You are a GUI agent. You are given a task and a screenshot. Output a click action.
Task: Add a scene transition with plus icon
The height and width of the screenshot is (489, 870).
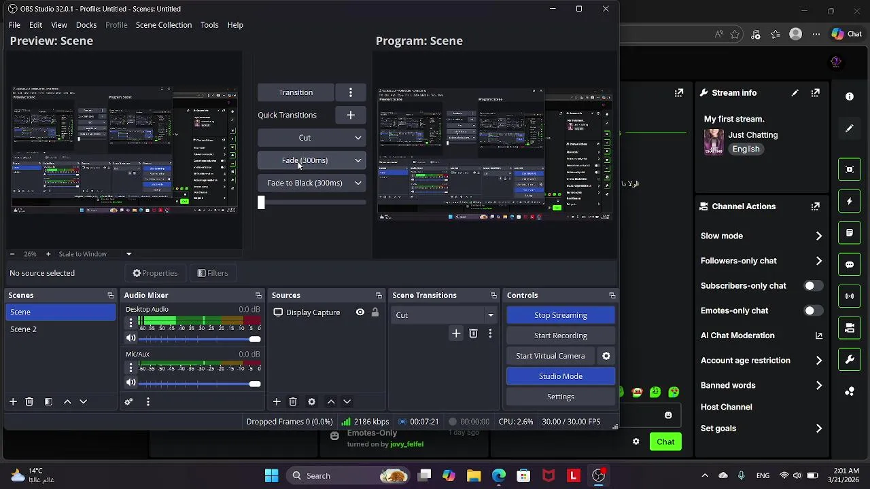(456, 333)
